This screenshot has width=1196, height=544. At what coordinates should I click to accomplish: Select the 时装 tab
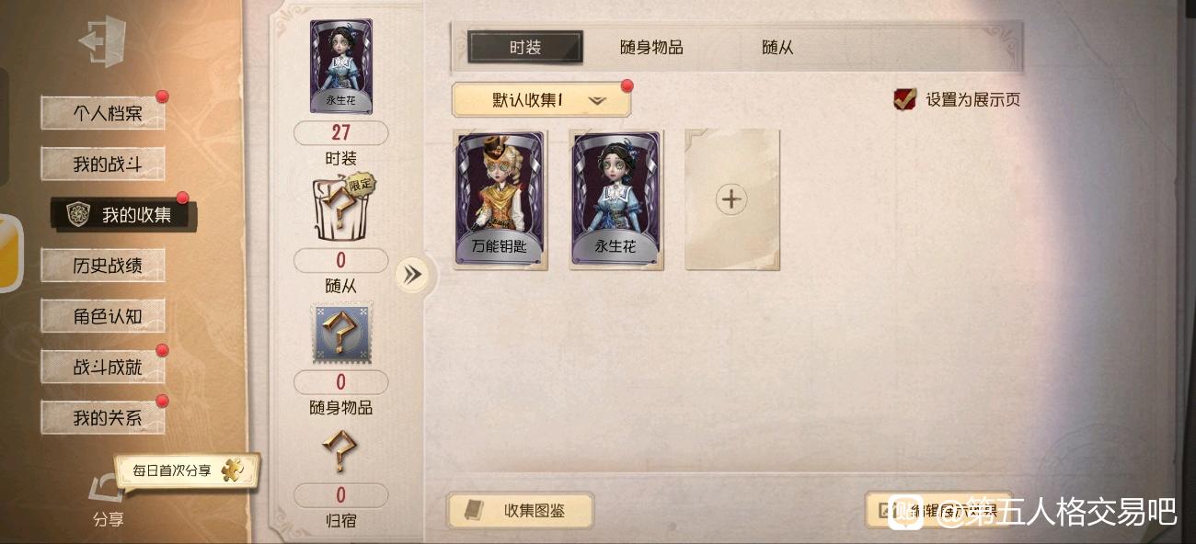pos(525,47)
